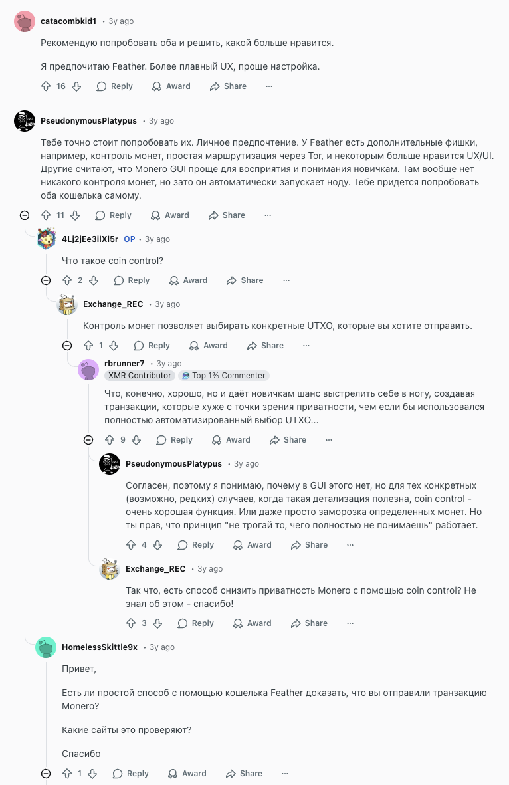
Task: Upvote catacombkid1's comment
Action: [x=46, y=86]
